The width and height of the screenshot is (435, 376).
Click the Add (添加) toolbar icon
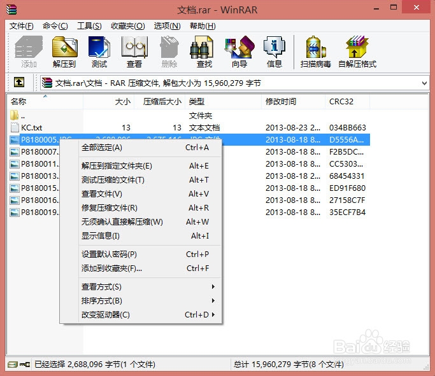pos(29,52)
